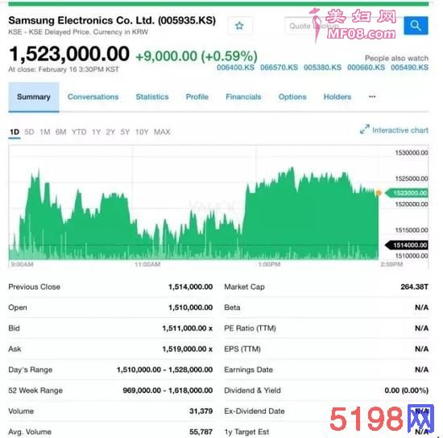Select the 5D chart range
Viewport: 443px width, 438px height.
click(29, 132)
